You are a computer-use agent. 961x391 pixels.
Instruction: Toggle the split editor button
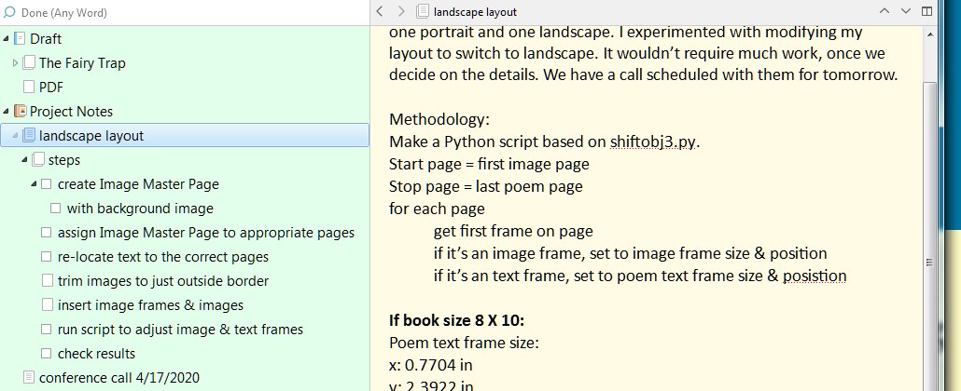coord(925,12)
